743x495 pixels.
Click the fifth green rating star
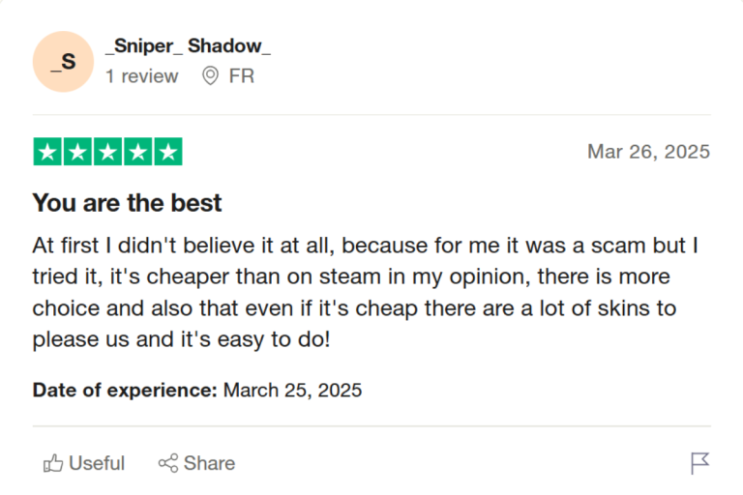pyautogui.click(x=168, y=152)
